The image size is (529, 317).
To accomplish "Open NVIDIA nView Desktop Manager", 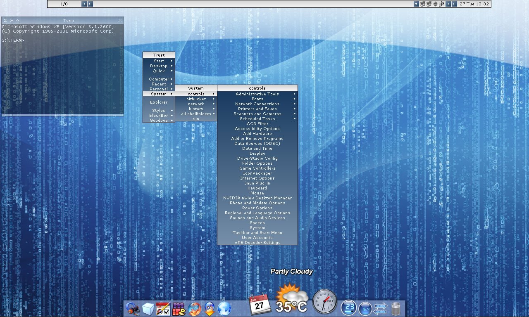I will pos(257,198).
